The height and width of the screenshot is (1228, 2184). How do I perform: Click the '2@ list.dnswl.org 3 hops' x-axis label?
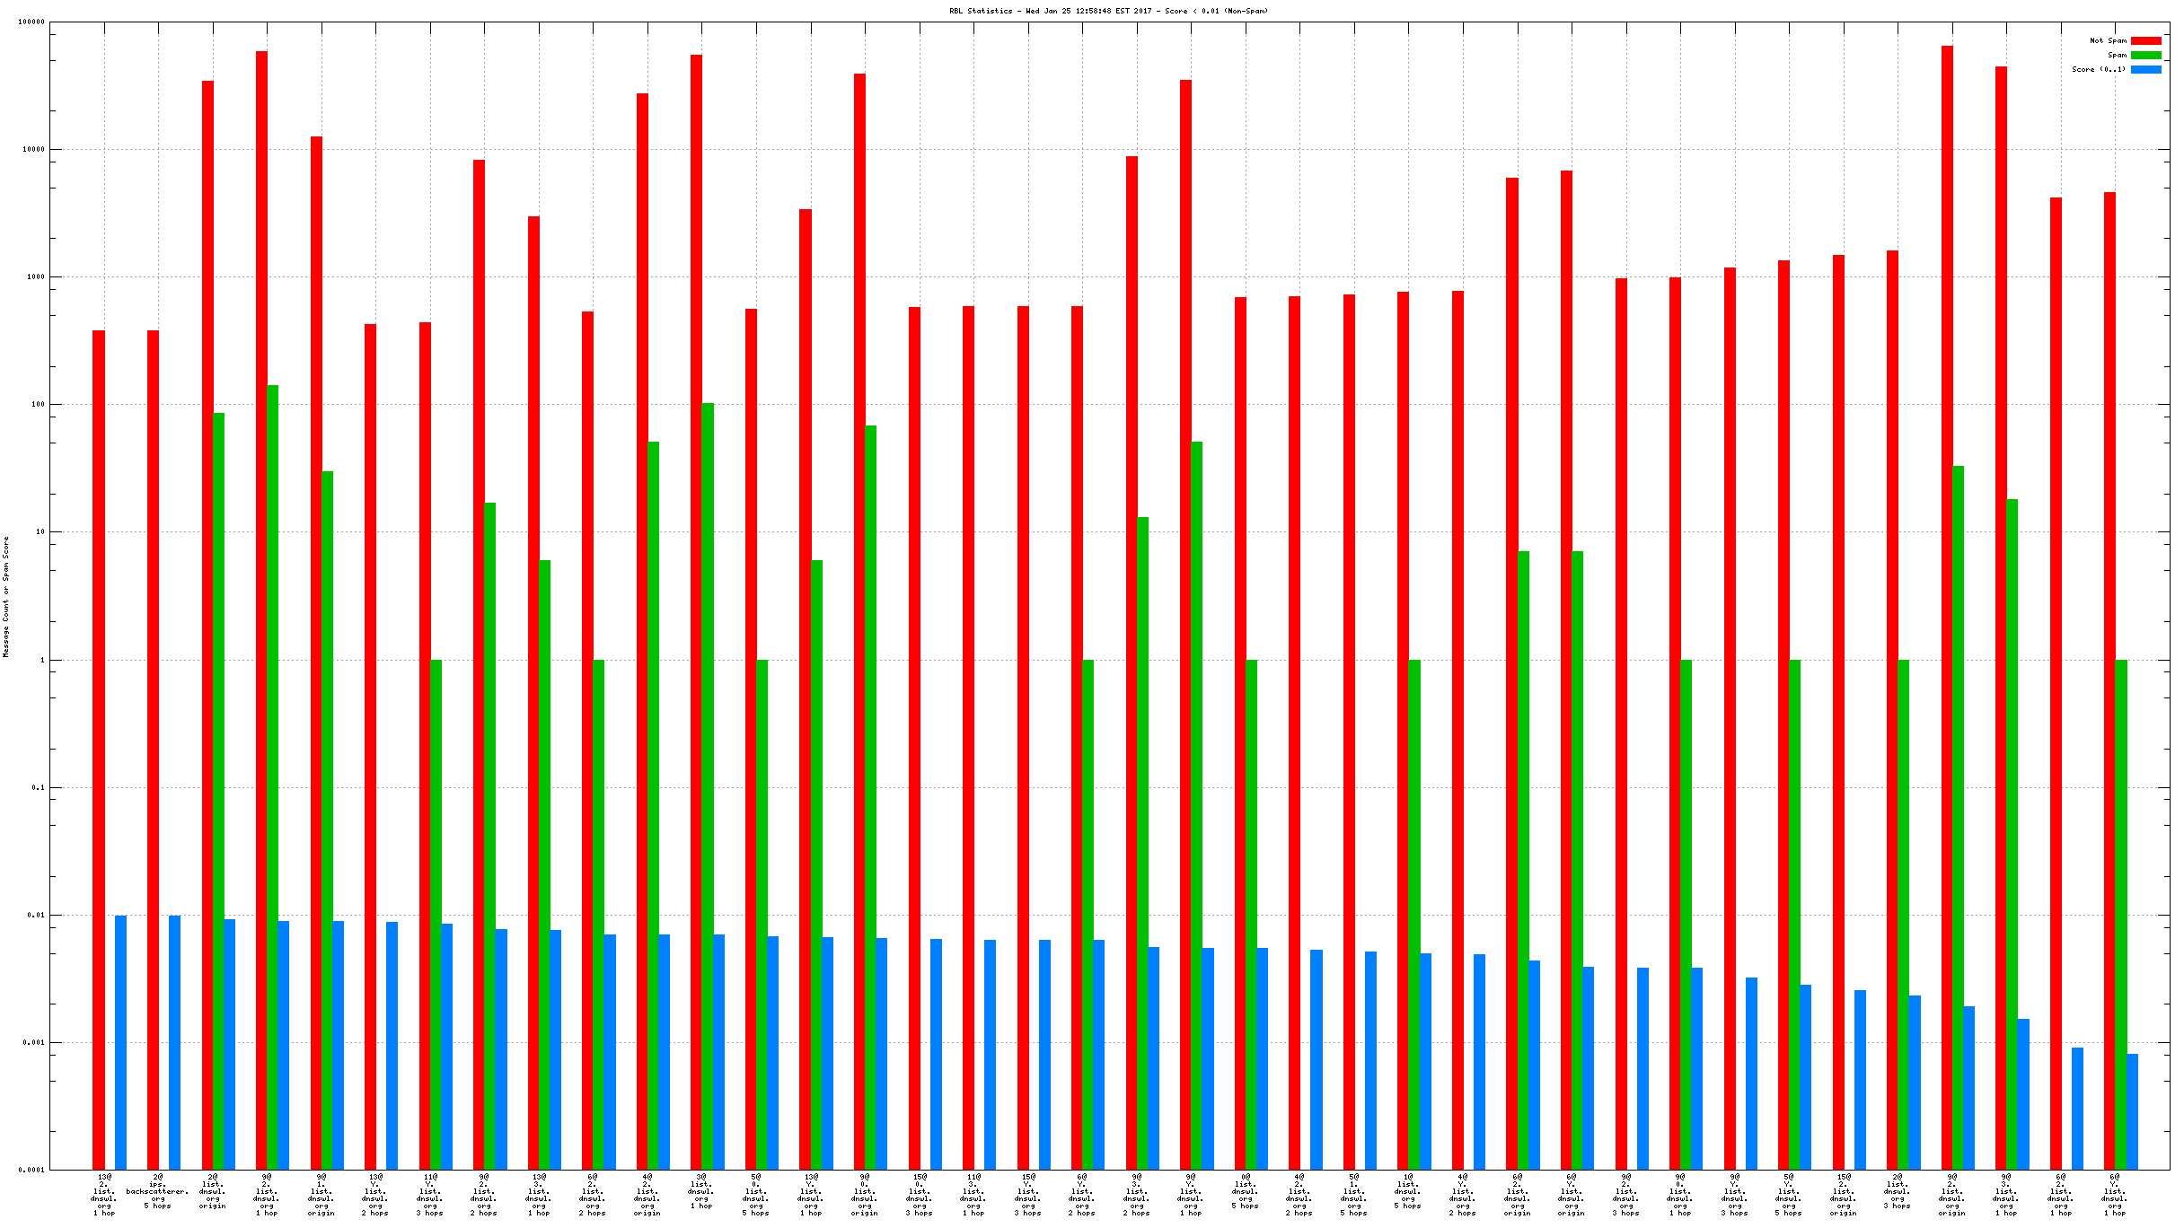click(x=1898, y=1191)
